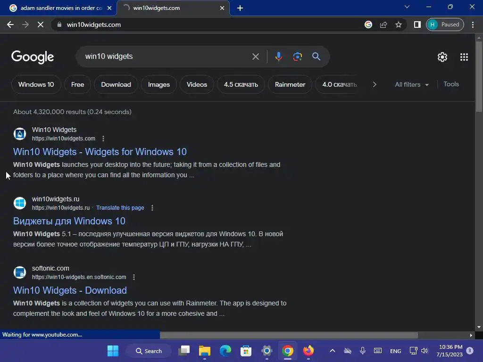Switch to the adam sandler movies tab
Viewport: 483px width, 362px height.
coord(57,8)
